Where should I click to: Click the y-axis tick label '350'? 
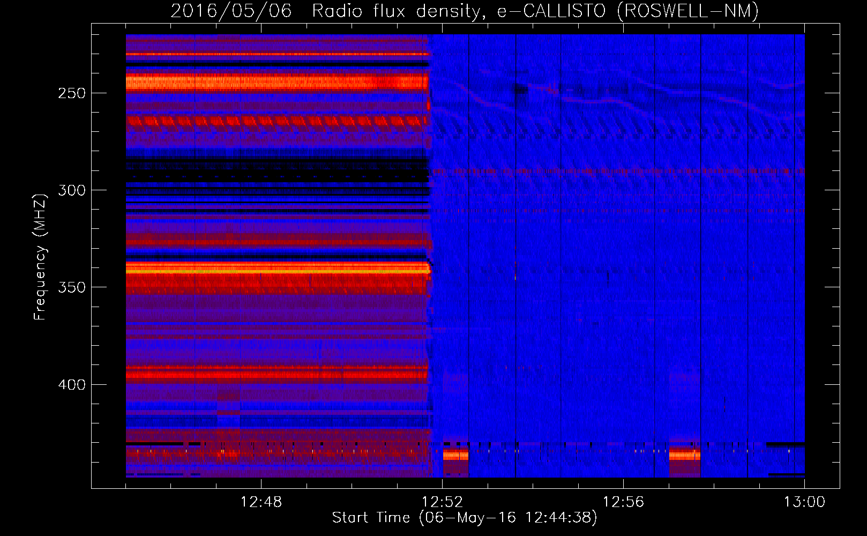[x=72, y=287]
